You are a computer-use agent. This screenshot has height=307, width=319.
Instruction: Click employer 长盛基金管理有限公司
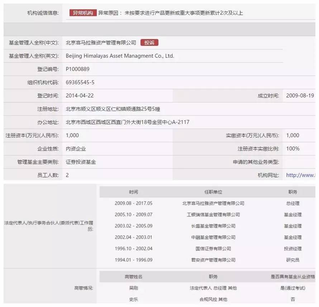(x=213, y=226)
